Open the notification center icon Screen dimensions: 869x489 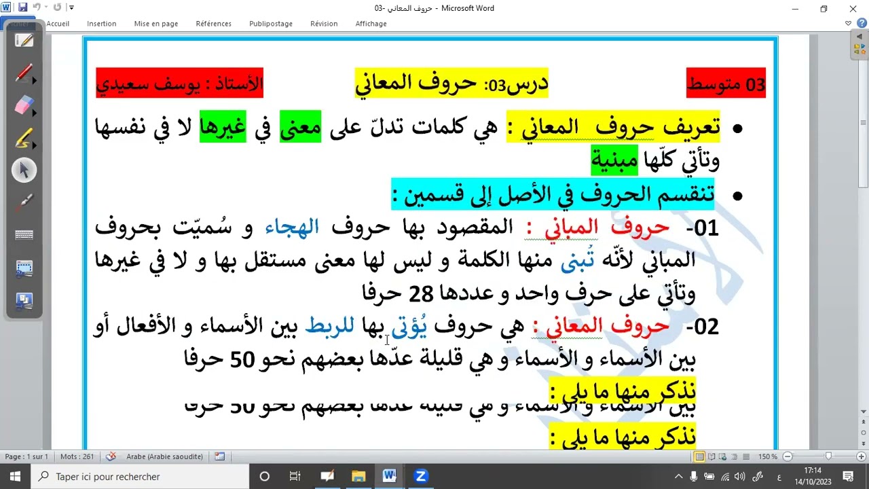pos(848,477)
